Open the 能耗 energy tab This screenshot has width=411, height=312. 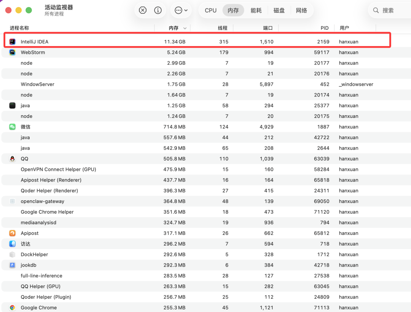[x=256, y=10]
